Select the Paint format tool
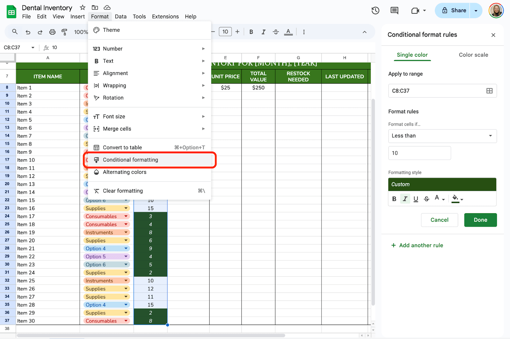510x339 pixels. coord(64,32)
